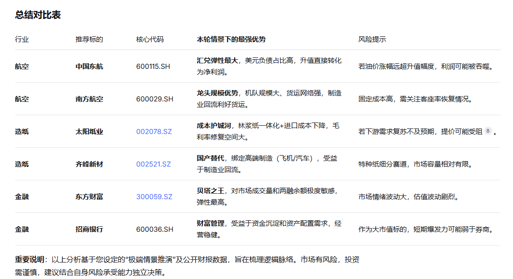Select the 太阳纸业 cell
Image resolution: width=513 pixels, height=279 pixels.
89,132
